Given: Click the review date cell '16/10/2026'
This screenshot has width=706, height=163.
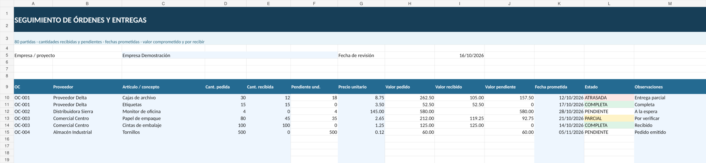Looking at the screenshot, I should [x=459, y=55].
